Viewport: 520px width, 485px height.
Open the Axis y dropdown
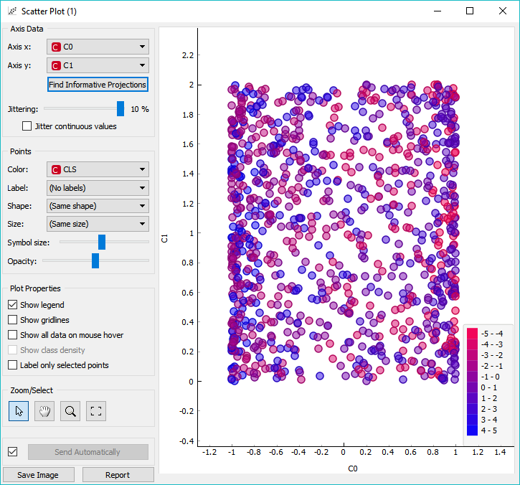[x=98, y=65]
